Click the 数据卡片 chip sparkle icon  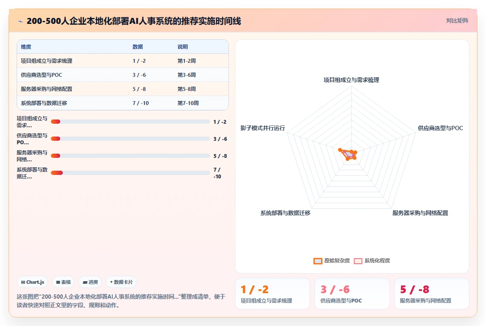pos(111,282)
